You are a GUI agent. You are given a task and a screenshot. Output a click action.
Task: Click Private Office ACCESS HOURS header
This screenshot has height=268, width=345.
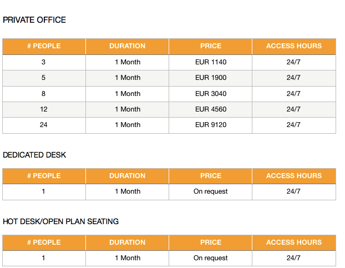[294, 46]
